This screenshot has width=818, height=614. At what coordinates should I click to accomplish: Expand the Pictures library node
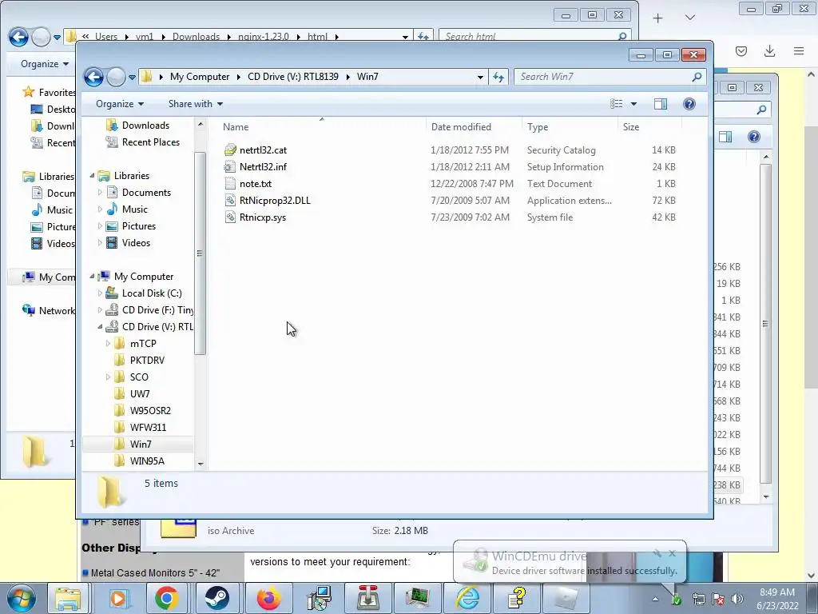(x=100, y=226)
